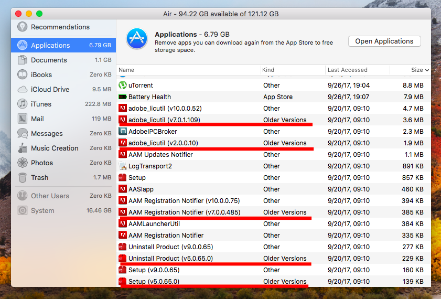Click the Trash can icon
Screen dimensions: 441x299
(x=22, y=177)
